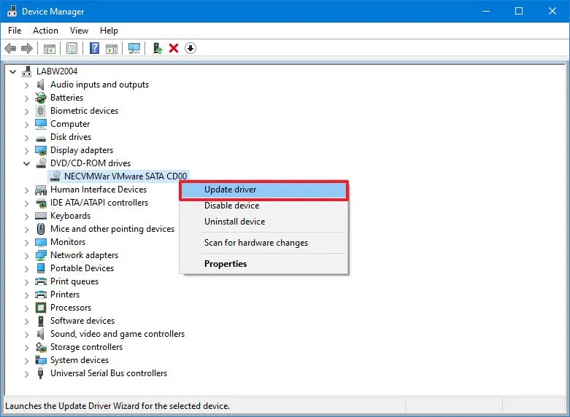The image size is (570, 417).
Task: Open the File menu
Action: pos(15,31)
